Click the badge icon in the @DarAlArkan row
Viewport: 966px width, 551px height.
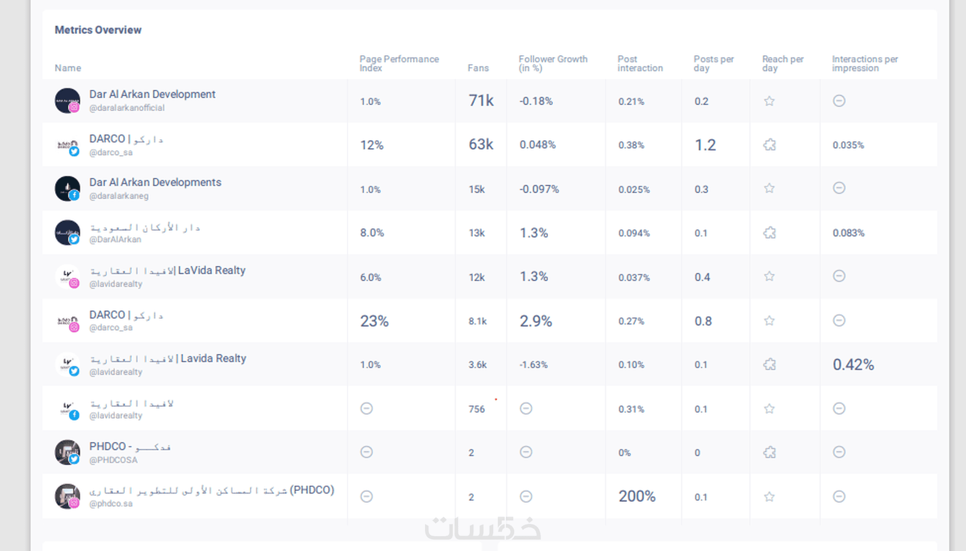(769, 233)
